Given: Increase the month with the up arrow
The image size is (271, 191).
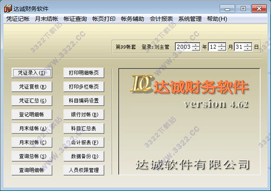Looking at the screenshot, I should (x=222, y=45).
